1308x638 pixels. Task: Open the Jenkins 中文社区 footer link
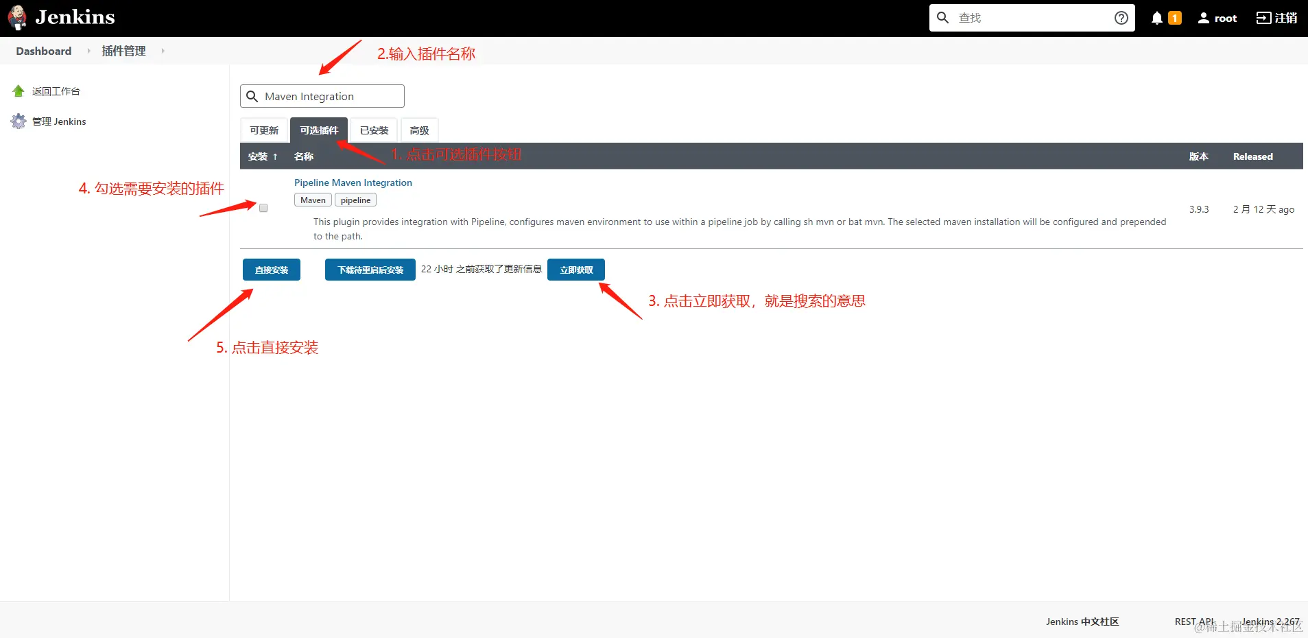(1082, 622)
